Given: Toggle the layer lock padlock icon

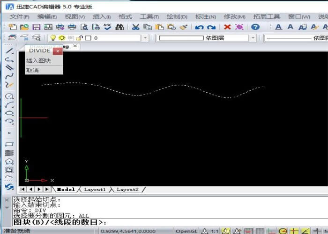Looking at the screenshot, I should point(79,38).
